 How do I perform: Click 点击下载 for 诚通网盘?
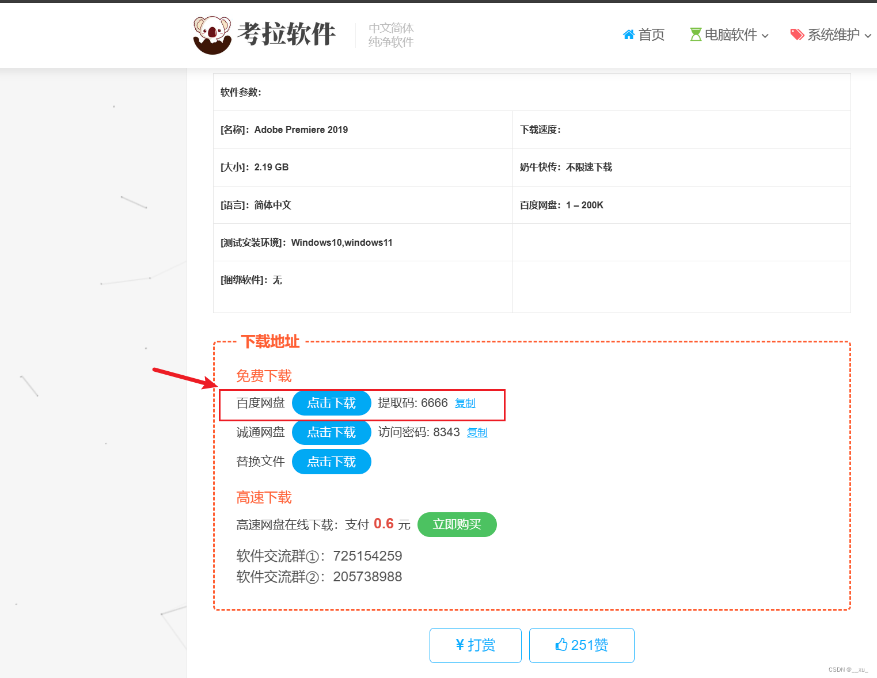click(332, 432)
